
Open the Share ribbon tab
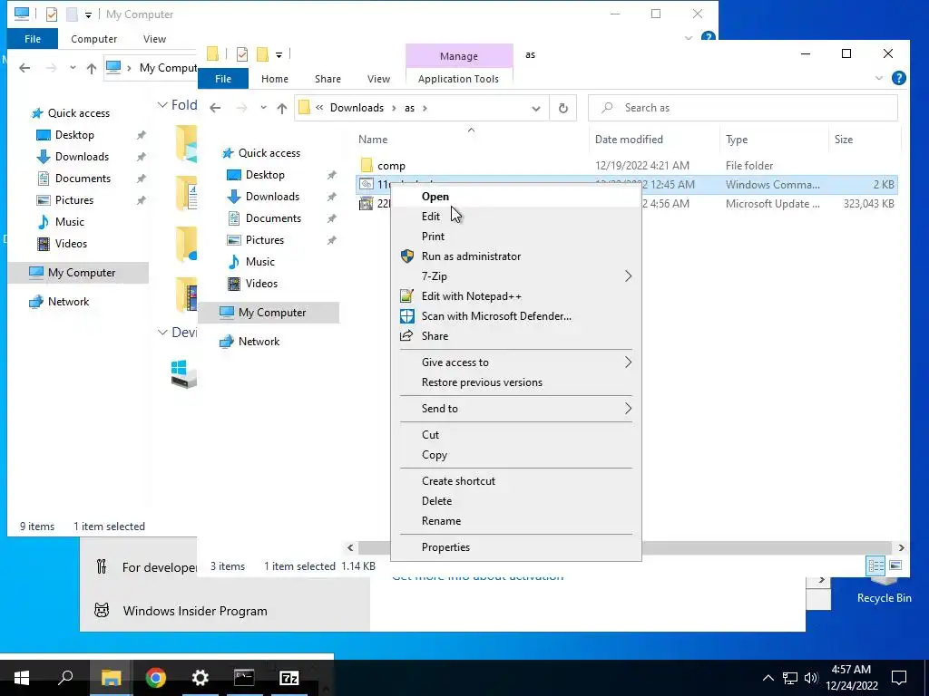point(328,79)
